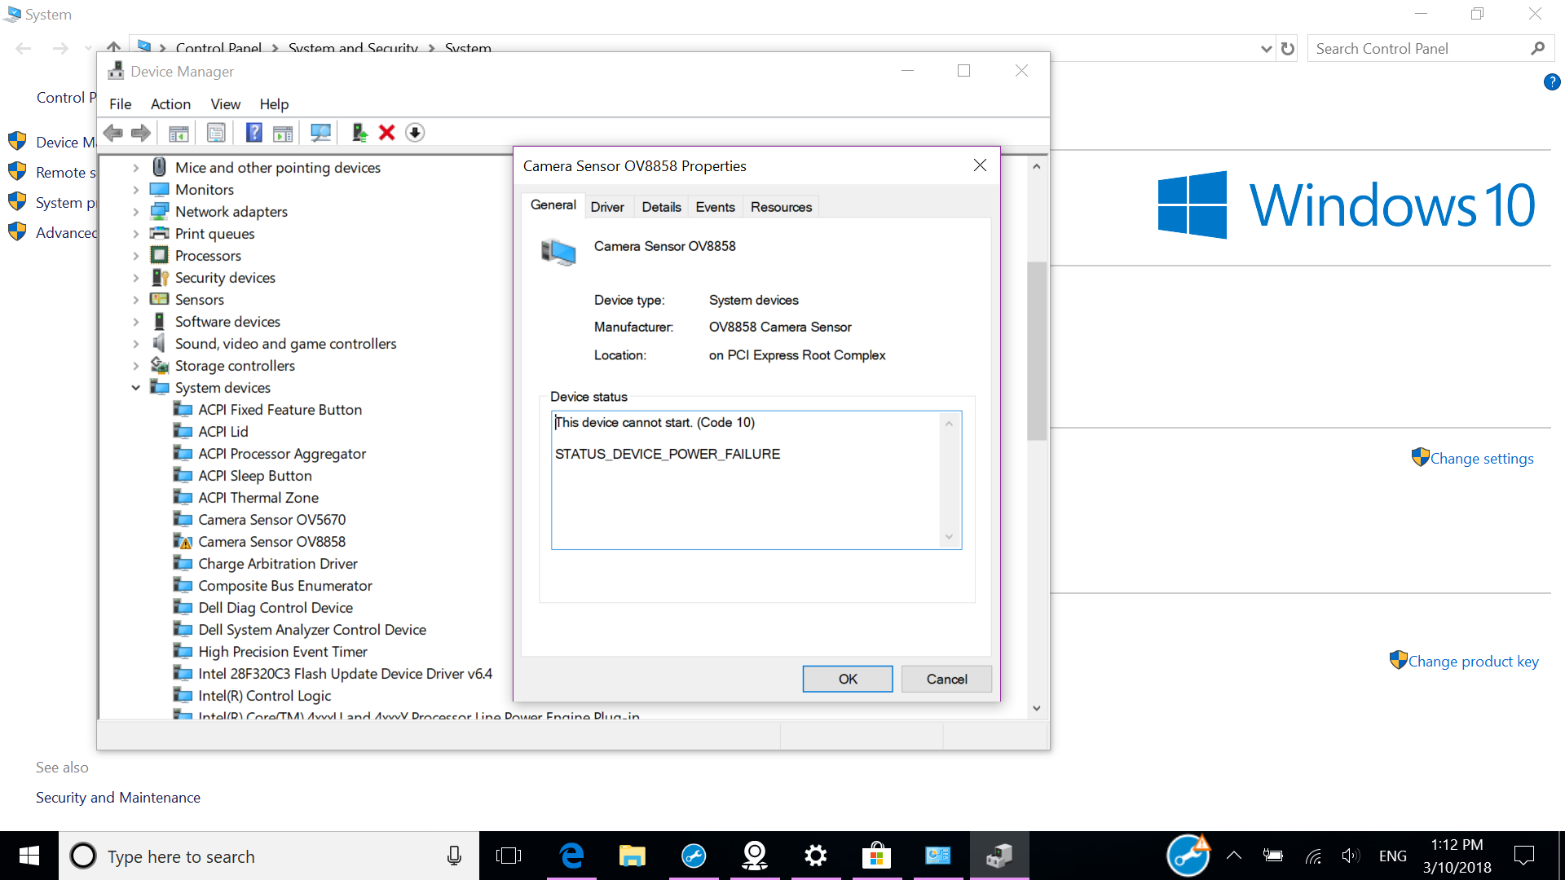Click the Properties toolbar icon
The image size is (1565, 880).
[x=216, y=133]
